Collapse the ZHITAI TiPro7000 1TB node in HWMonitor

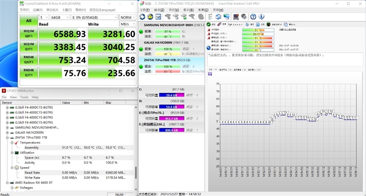click(7, 138)
